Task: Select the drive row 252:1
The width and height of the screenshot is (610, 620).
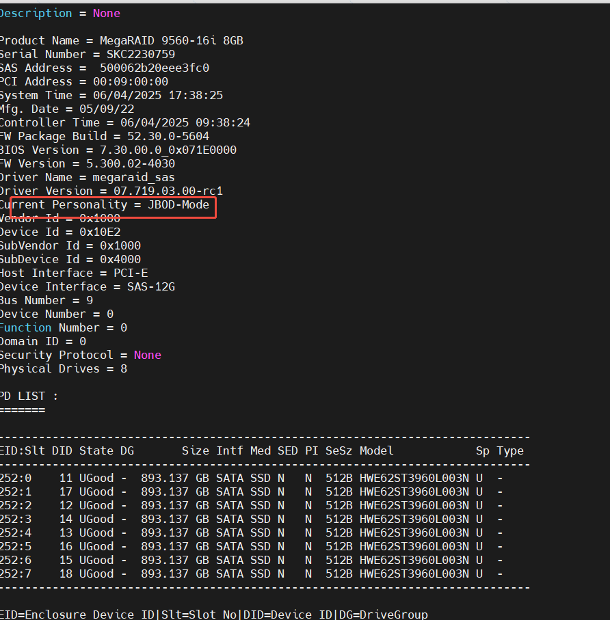Action: coord(251,492)
